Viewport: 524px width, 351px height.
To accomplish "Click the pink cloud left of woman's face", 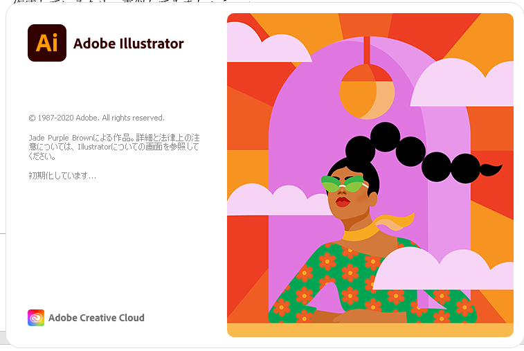I will click(278, 201).
